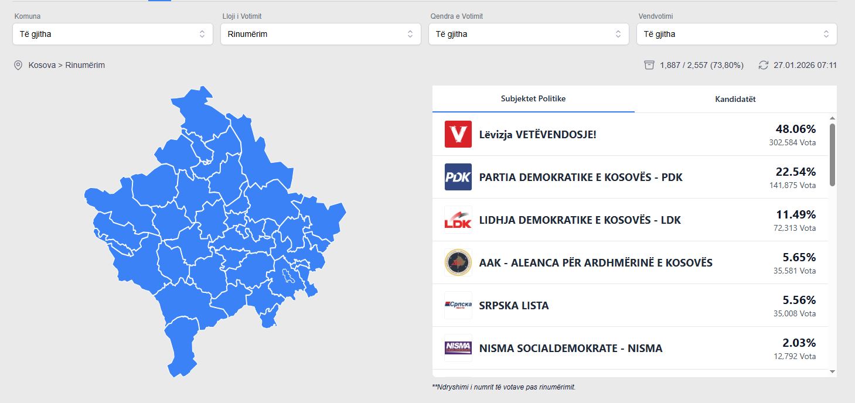Click the Lëvizja VETËVENDOSJE! party logo
This screenshot has height=403, width=855.
(458, 134)
